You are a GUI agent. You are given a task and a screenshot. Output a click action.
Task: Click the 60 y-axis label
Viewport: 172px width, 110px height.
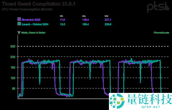(13, 89)
